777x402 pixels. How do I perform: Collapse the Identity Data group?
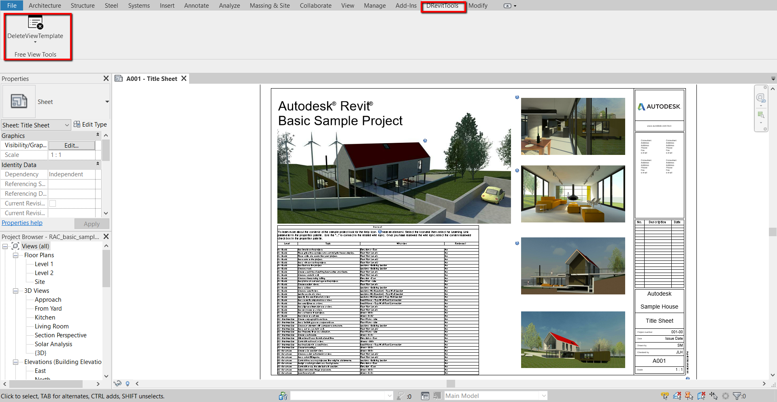98,164
